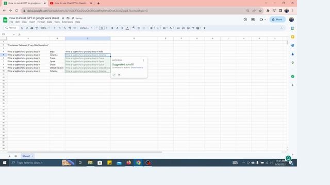The width and height of the screenshot is (330, 185).
Task: Show all sheets list button
Action: [x=16, y=156]
